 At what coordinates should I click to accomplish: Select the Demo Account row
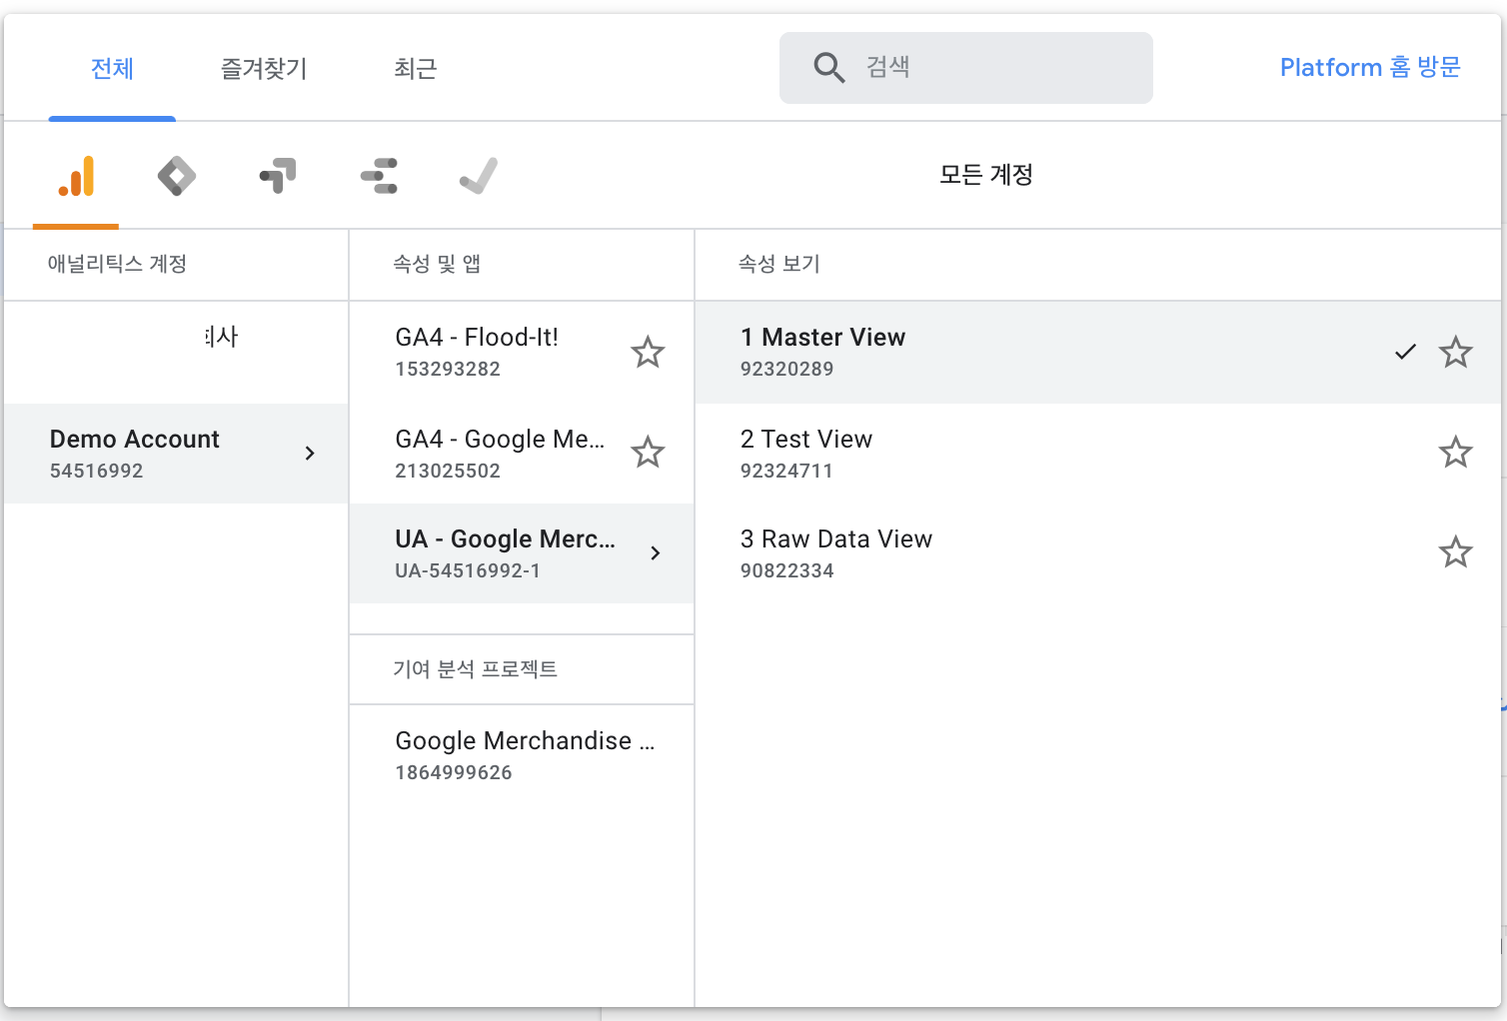(176, 454)
